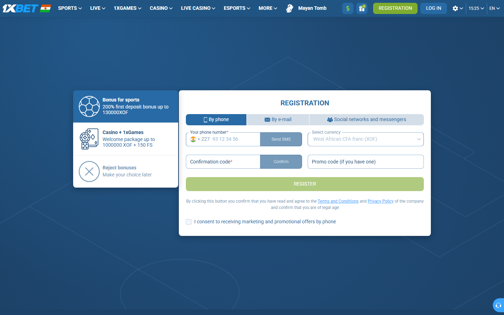The height and width of the screenshot is (315, 504).
Task: Expand the MORE menu
Action: pyautogui.click(x=268, y=8)
